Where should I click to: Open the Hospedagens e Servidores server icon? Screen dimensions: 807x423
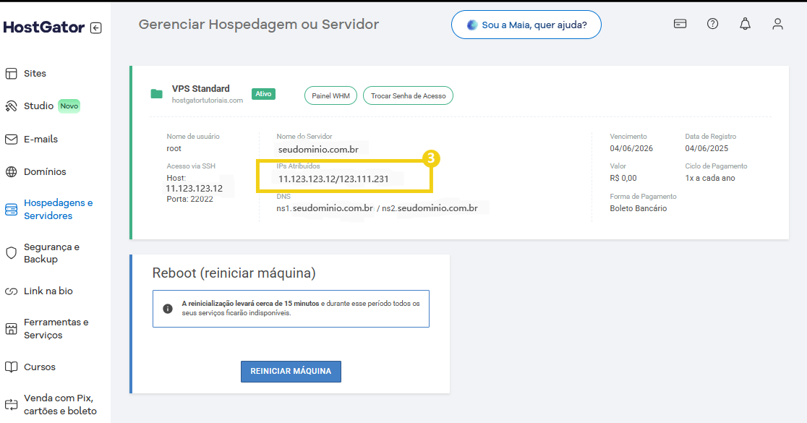pyautogui.click(x=12, y=210)
